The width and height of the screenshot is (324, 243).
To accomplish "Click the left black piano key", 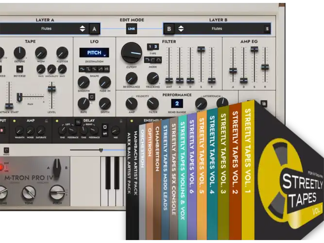I will pyautogui.click(x=108, y=173).
